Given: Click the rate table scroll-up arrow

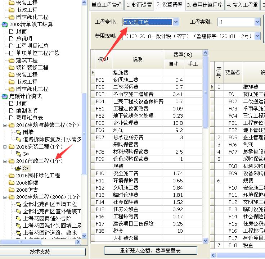Looking at the screenshot, I should tap(205, 53).
